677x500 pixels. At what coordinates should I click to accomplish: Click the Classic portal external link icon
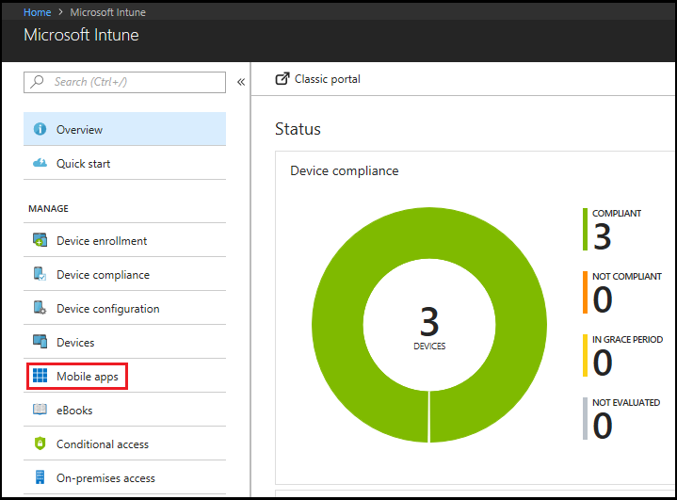coord(282,79)
